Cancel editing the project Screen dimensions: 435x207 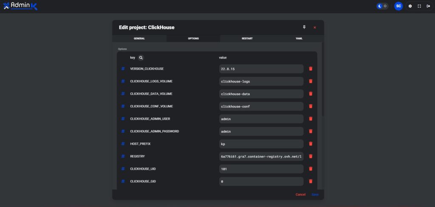click(300, 195)
